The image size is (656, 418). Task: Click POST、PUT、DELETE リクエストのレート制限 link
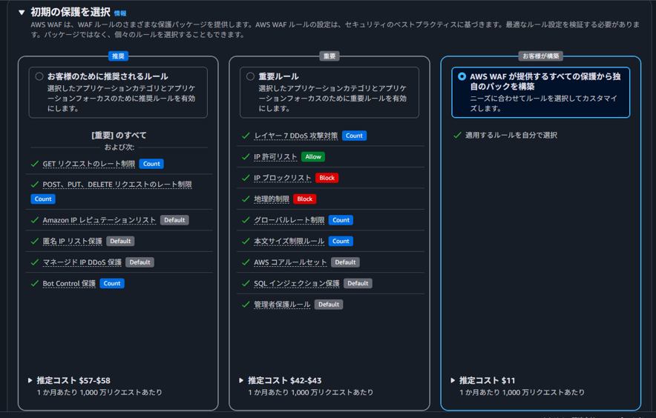(117, 185)
